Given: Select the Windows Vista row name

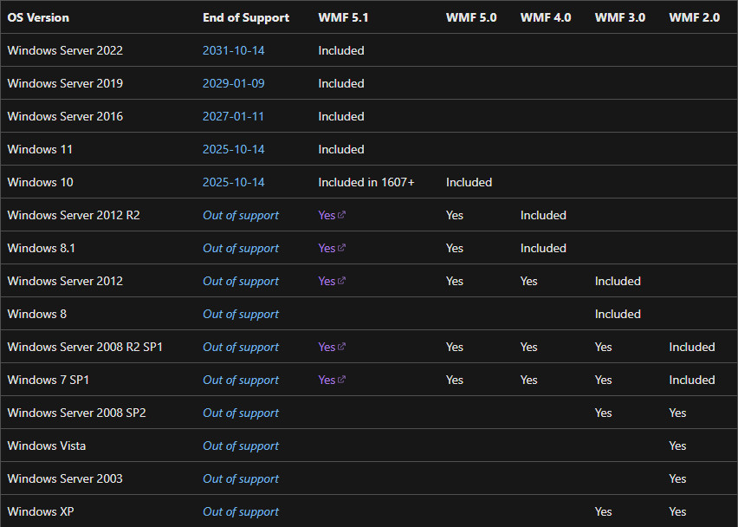Looking at the screenshot, I should pyautogui.click(x=47, y=446).
